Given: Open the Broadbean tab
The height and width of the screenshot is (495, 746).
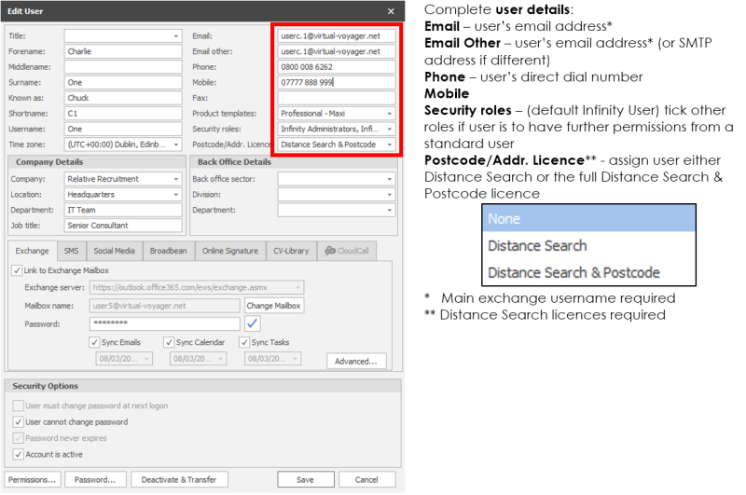Looking at the screenshot, I should pyautogui.click(x=168, y=251).
